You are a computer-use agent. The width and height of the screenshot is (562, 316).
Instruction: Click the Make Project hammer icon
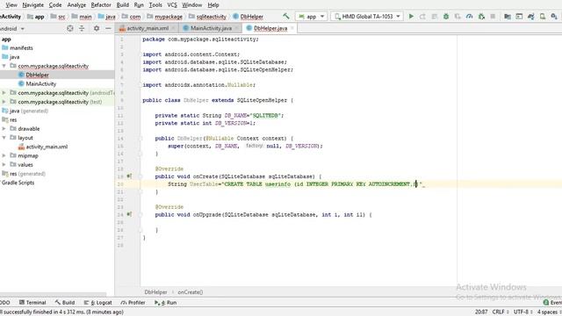coord(285,17)
